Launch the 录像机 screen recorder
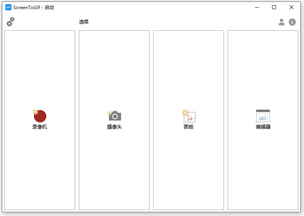The width and height of the screenshot is (304, 216). (x=39, y=120)
